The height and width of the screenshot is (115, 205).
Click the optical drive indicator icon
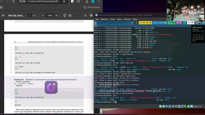[164, 106]
